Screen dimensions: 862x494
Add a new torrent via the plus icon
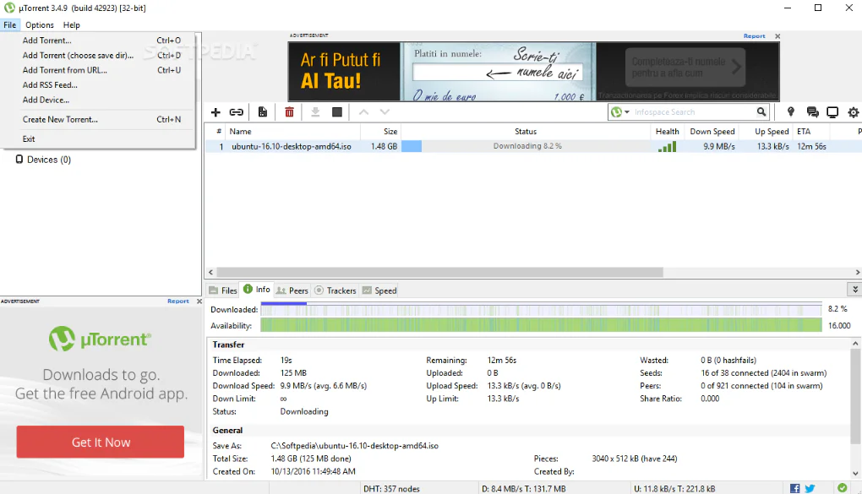click(215, 112)
